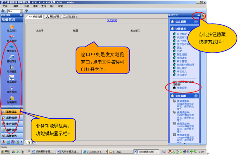This screenshot has height=155, width=242.
Task: Click the 发文浏览 link
Action: click(112, 21)
